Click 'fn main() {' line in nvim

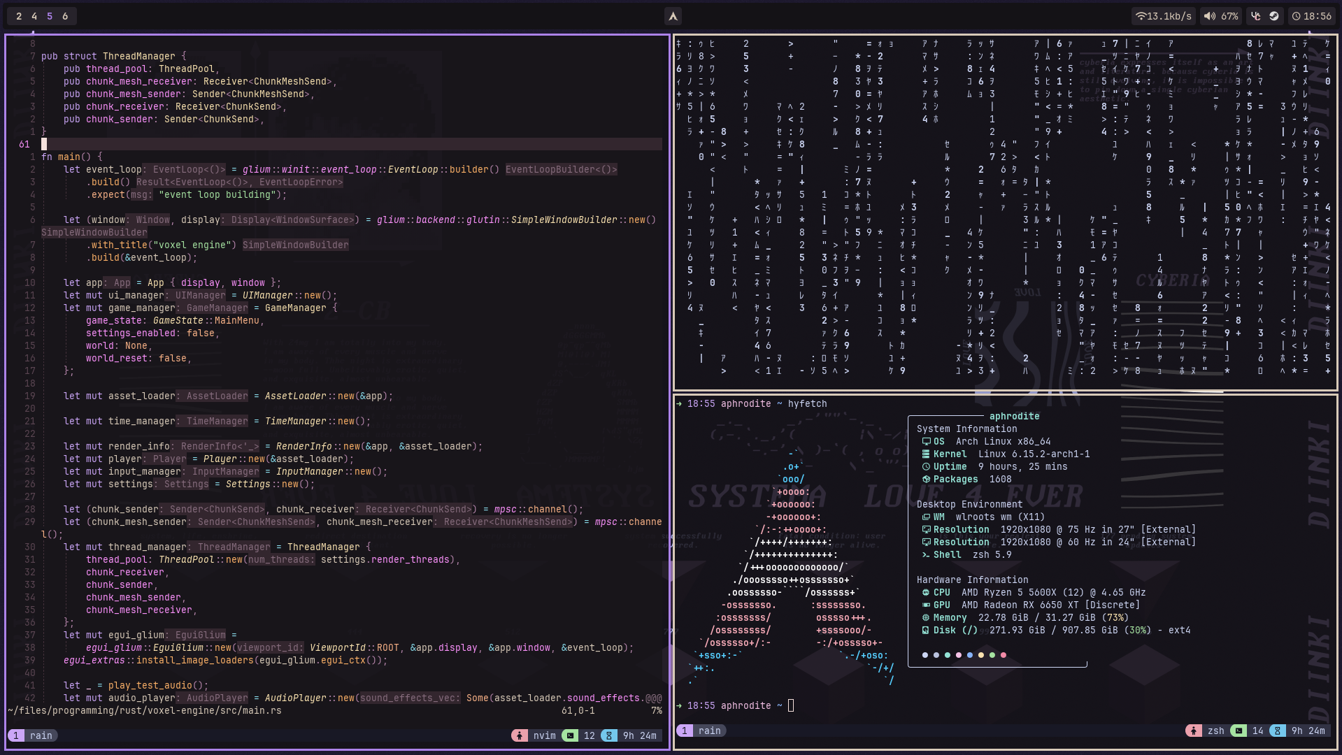point(71,157)
